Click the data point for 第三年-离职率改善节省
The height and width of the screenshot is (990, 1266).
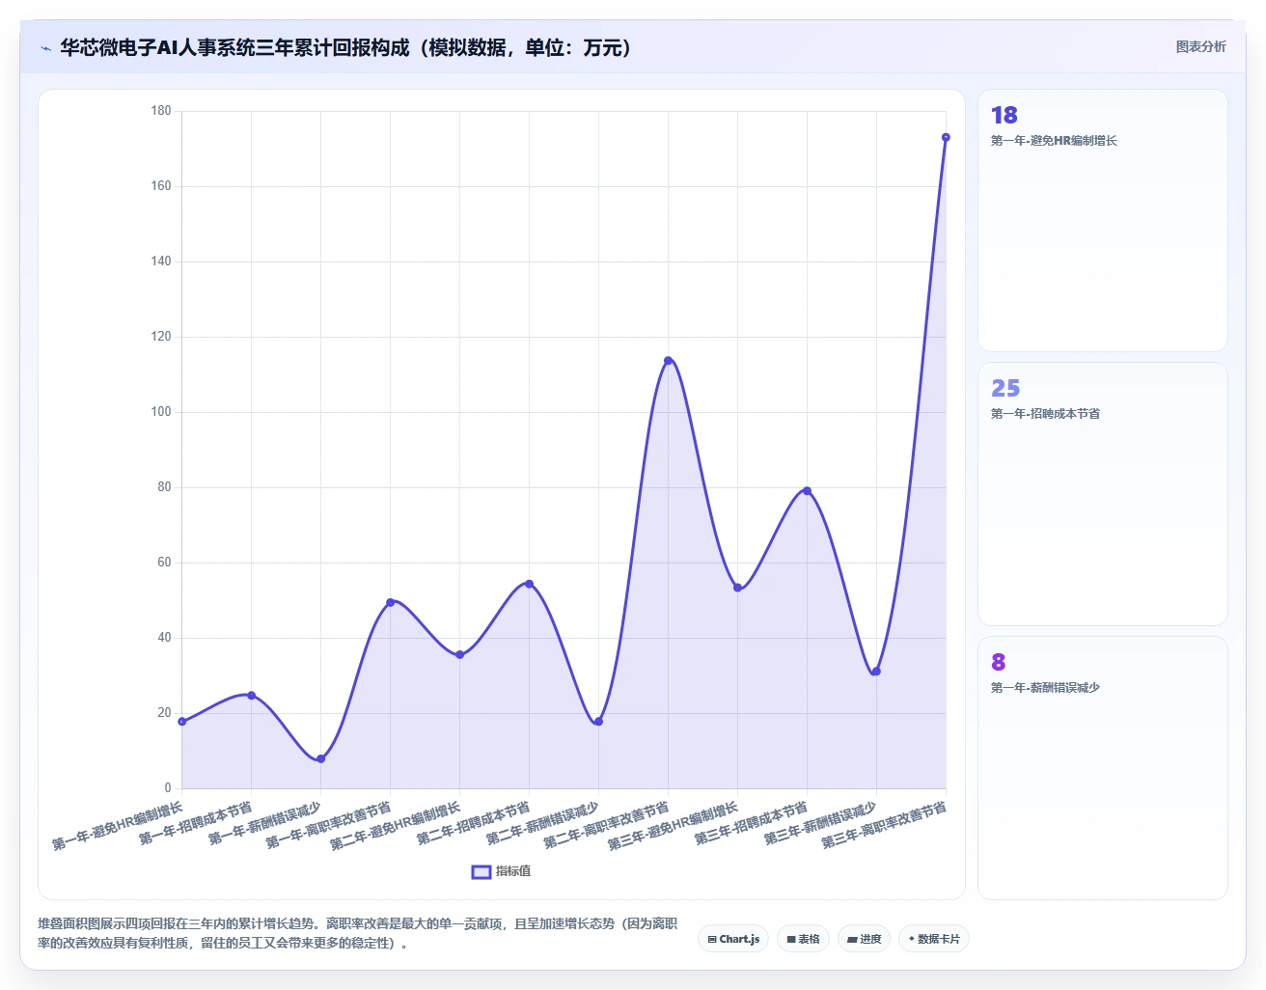pyautogui.click(x=946, y=137)
